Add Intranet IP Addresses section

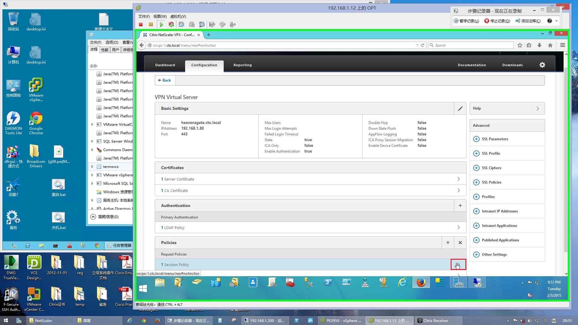pos(476,211)
